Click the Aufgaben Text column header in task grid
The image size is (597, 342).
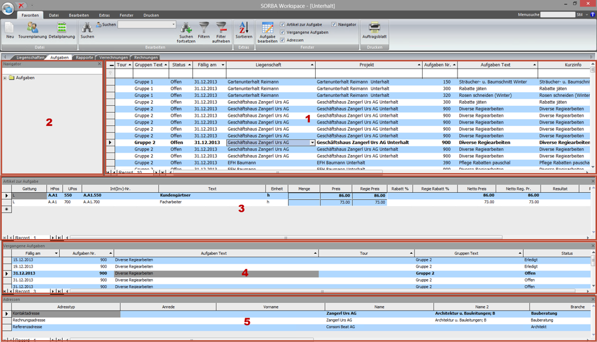[x=497, y=65]
